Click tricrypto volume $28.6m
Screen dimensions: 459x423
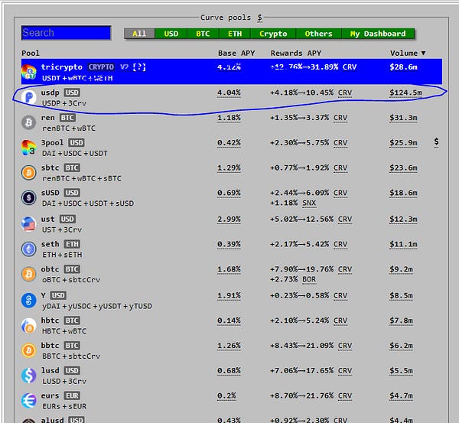[403, 67]
